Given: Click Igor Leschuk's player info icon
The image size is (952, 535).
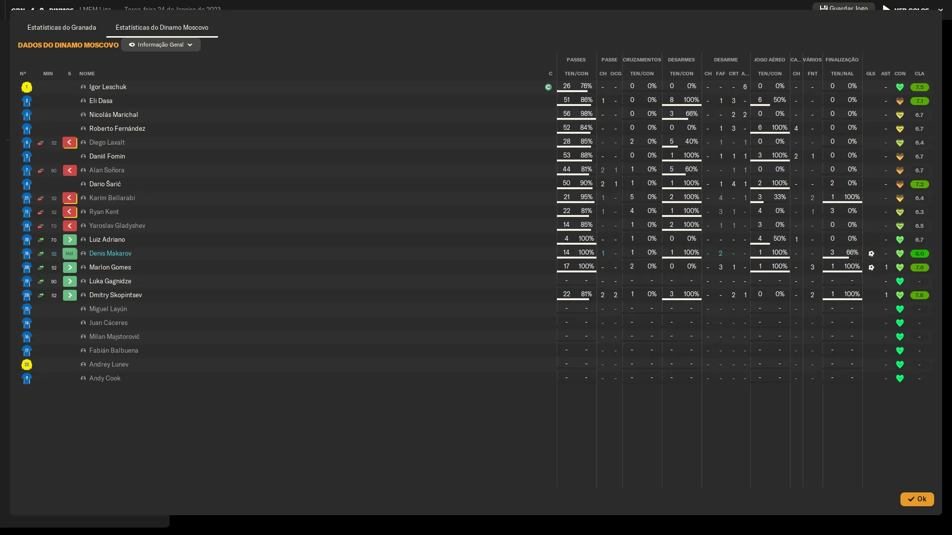Looking at the screenshot, I should click(x=83, y=87).
